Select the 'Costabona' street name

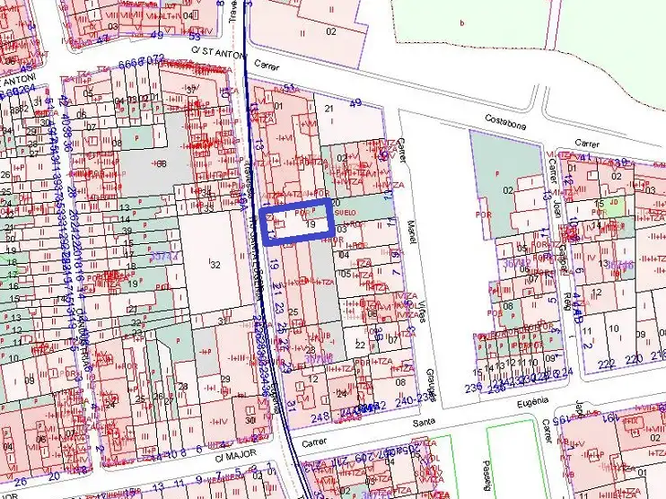(505, 122)
